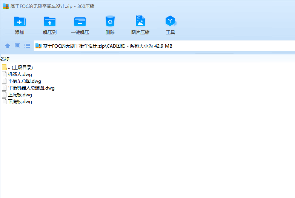Click the archive icon in path bar
Image resolution: width=295 pixels, height=198 pixels.
point(38,46)
